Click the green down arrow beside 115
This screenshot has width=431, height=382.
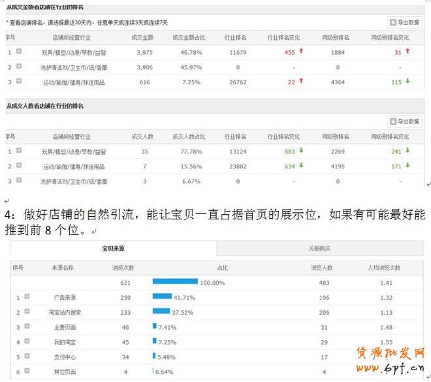pyautogui.click(x=407, y=82)
